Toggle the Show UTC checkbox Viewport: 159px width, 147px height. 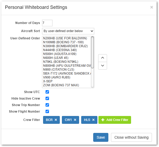[47, 92]
